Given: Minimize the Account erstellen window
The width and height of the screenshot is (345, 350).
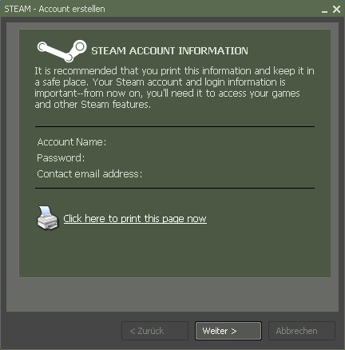Looking at the screenshot, I should [x=324, y=10].
